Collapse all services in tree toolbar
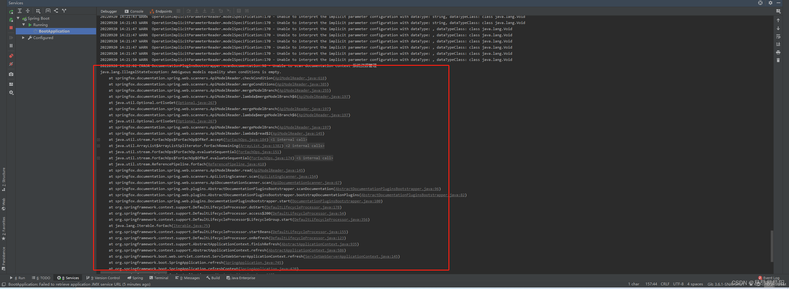Screen dimensions: 789x289 [28, 11]
